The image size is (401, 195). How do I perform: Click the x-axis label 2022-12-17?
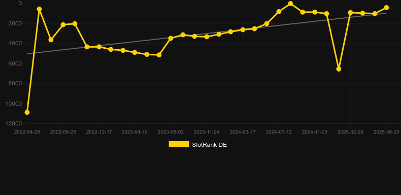click(99, 132)
